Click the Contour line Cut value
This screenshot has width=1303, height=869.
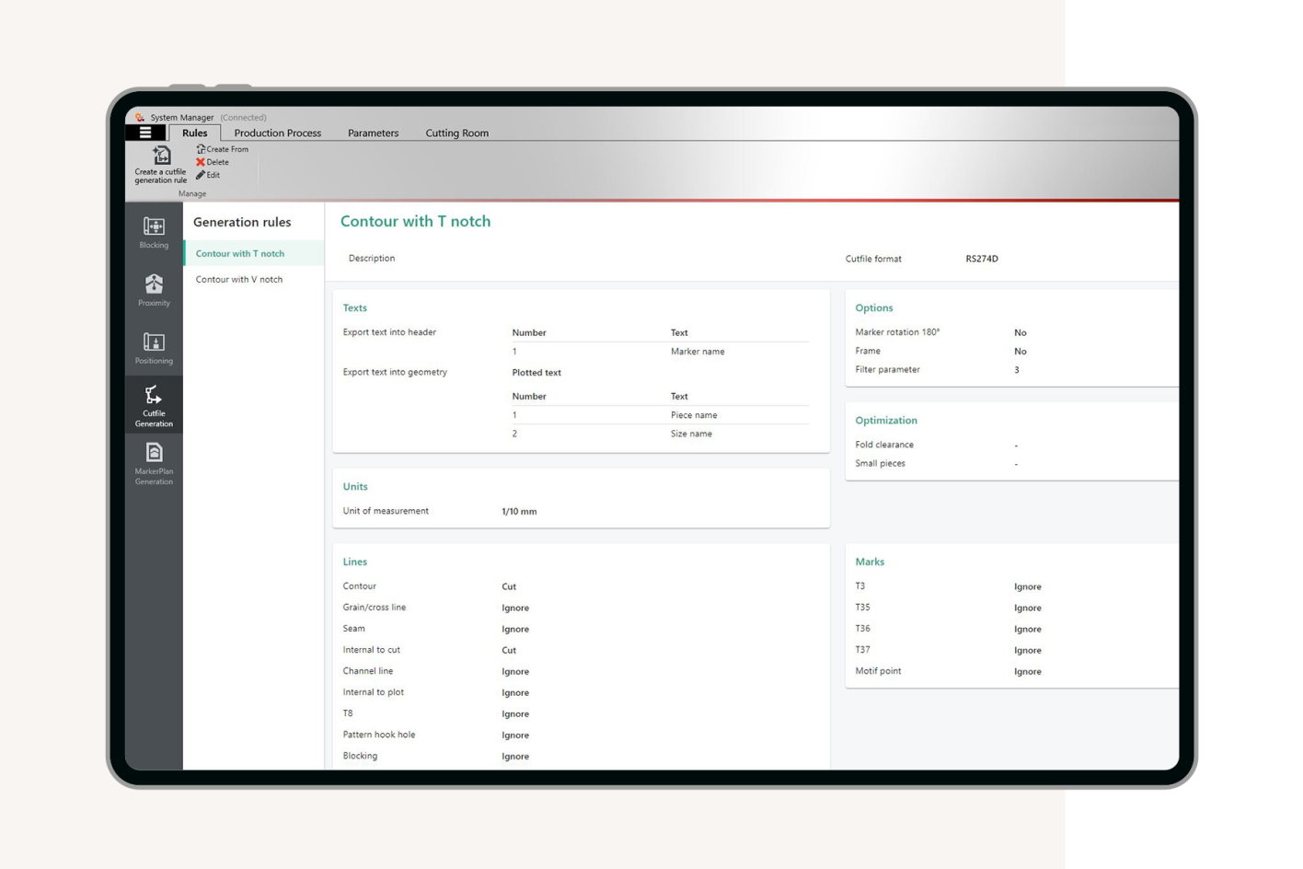[x=509, y=587]
